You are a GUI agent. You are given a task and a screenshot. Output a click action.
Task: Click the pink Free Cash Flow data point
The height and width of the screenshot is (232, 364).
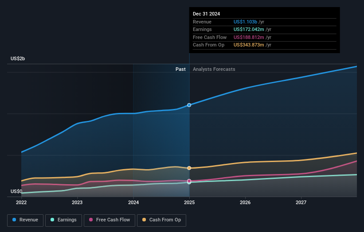[189, 181]
